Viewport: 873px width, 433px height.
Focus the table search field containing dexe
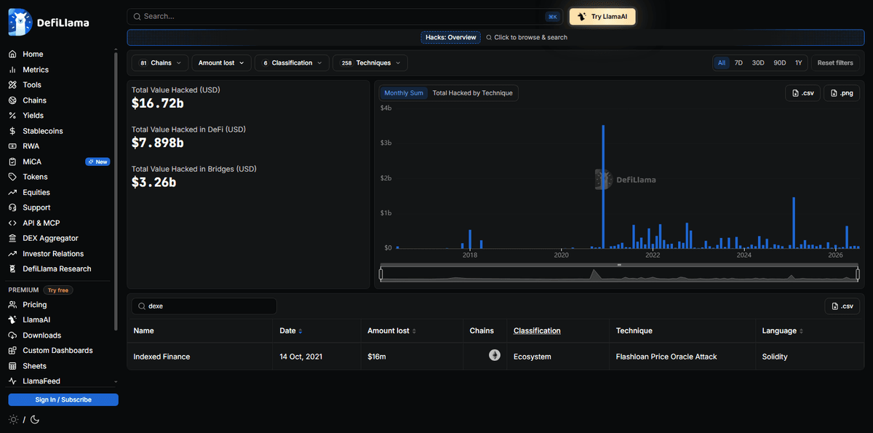pos(204,306)
